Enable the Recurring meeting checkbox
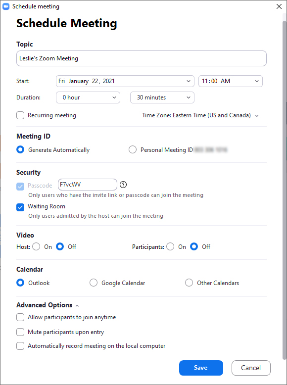The image size is (287, 385). tap(20, 115)
